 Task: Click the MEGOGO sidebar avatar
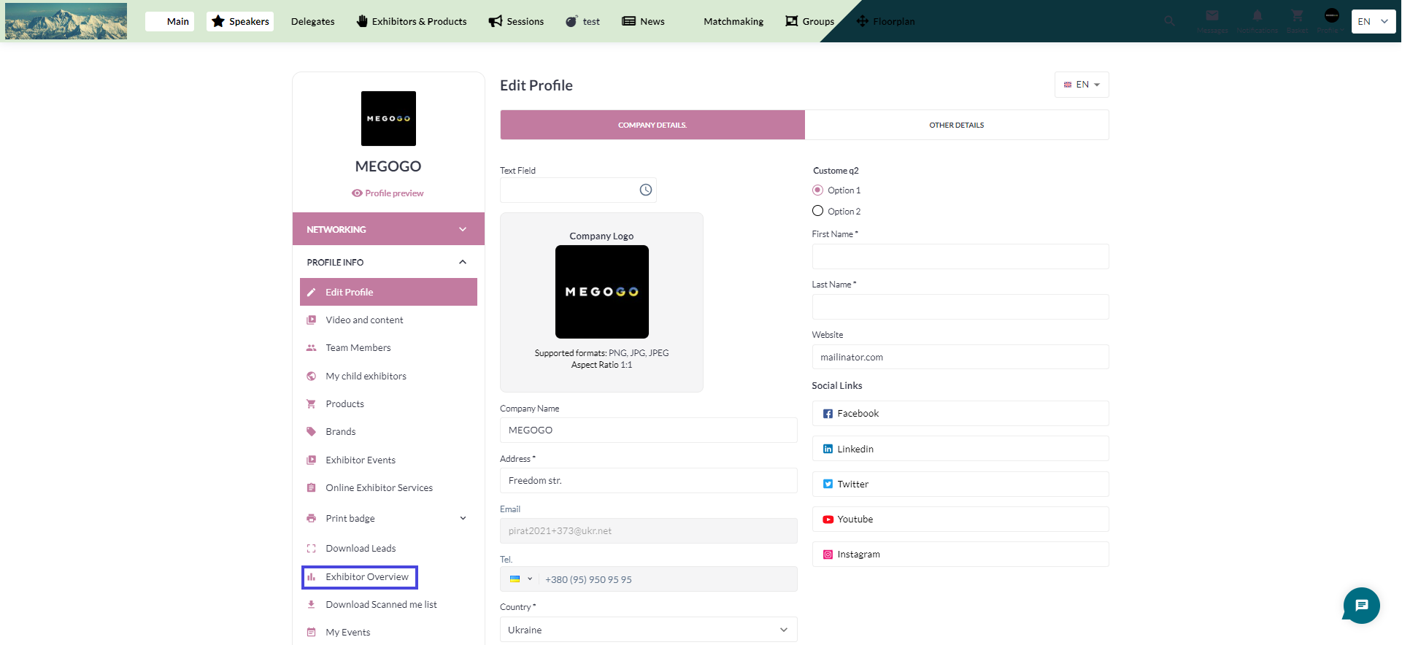[x=388, y=118]
